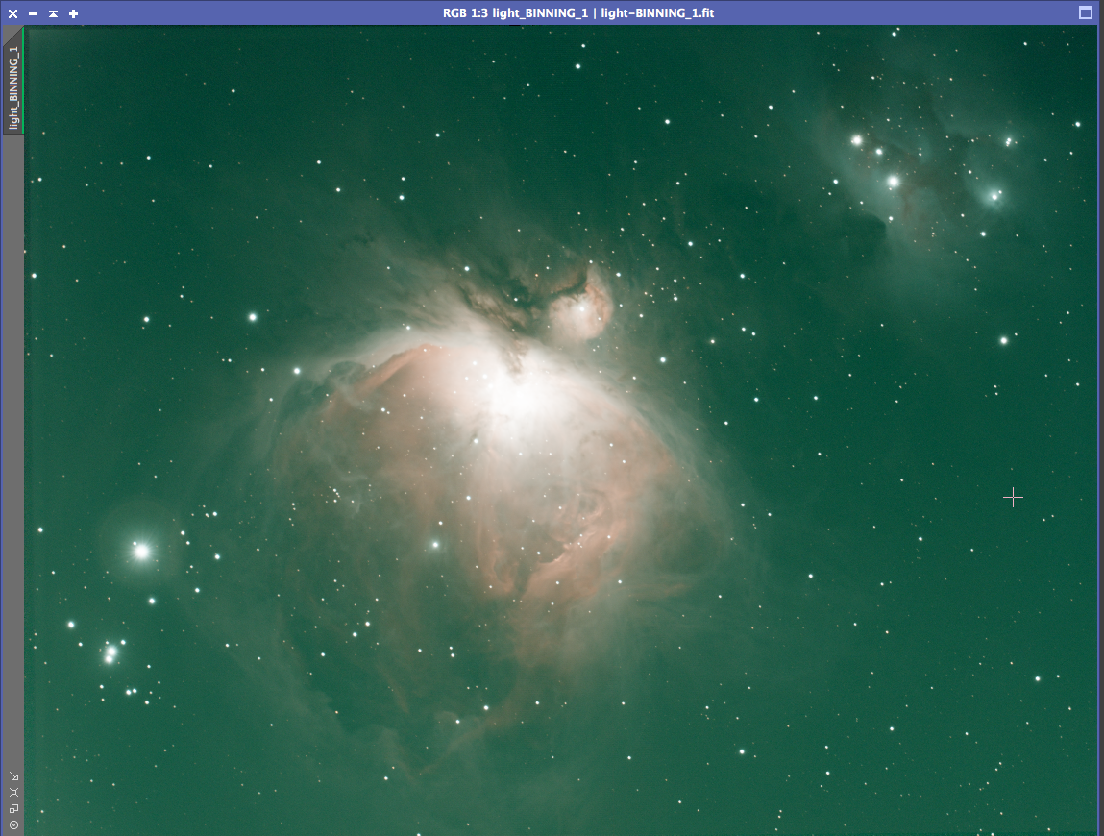This screenshot has width=1104, height=836.
Task: Click the bright isolated star below Running Man
Action: (x=1003, y=340)
